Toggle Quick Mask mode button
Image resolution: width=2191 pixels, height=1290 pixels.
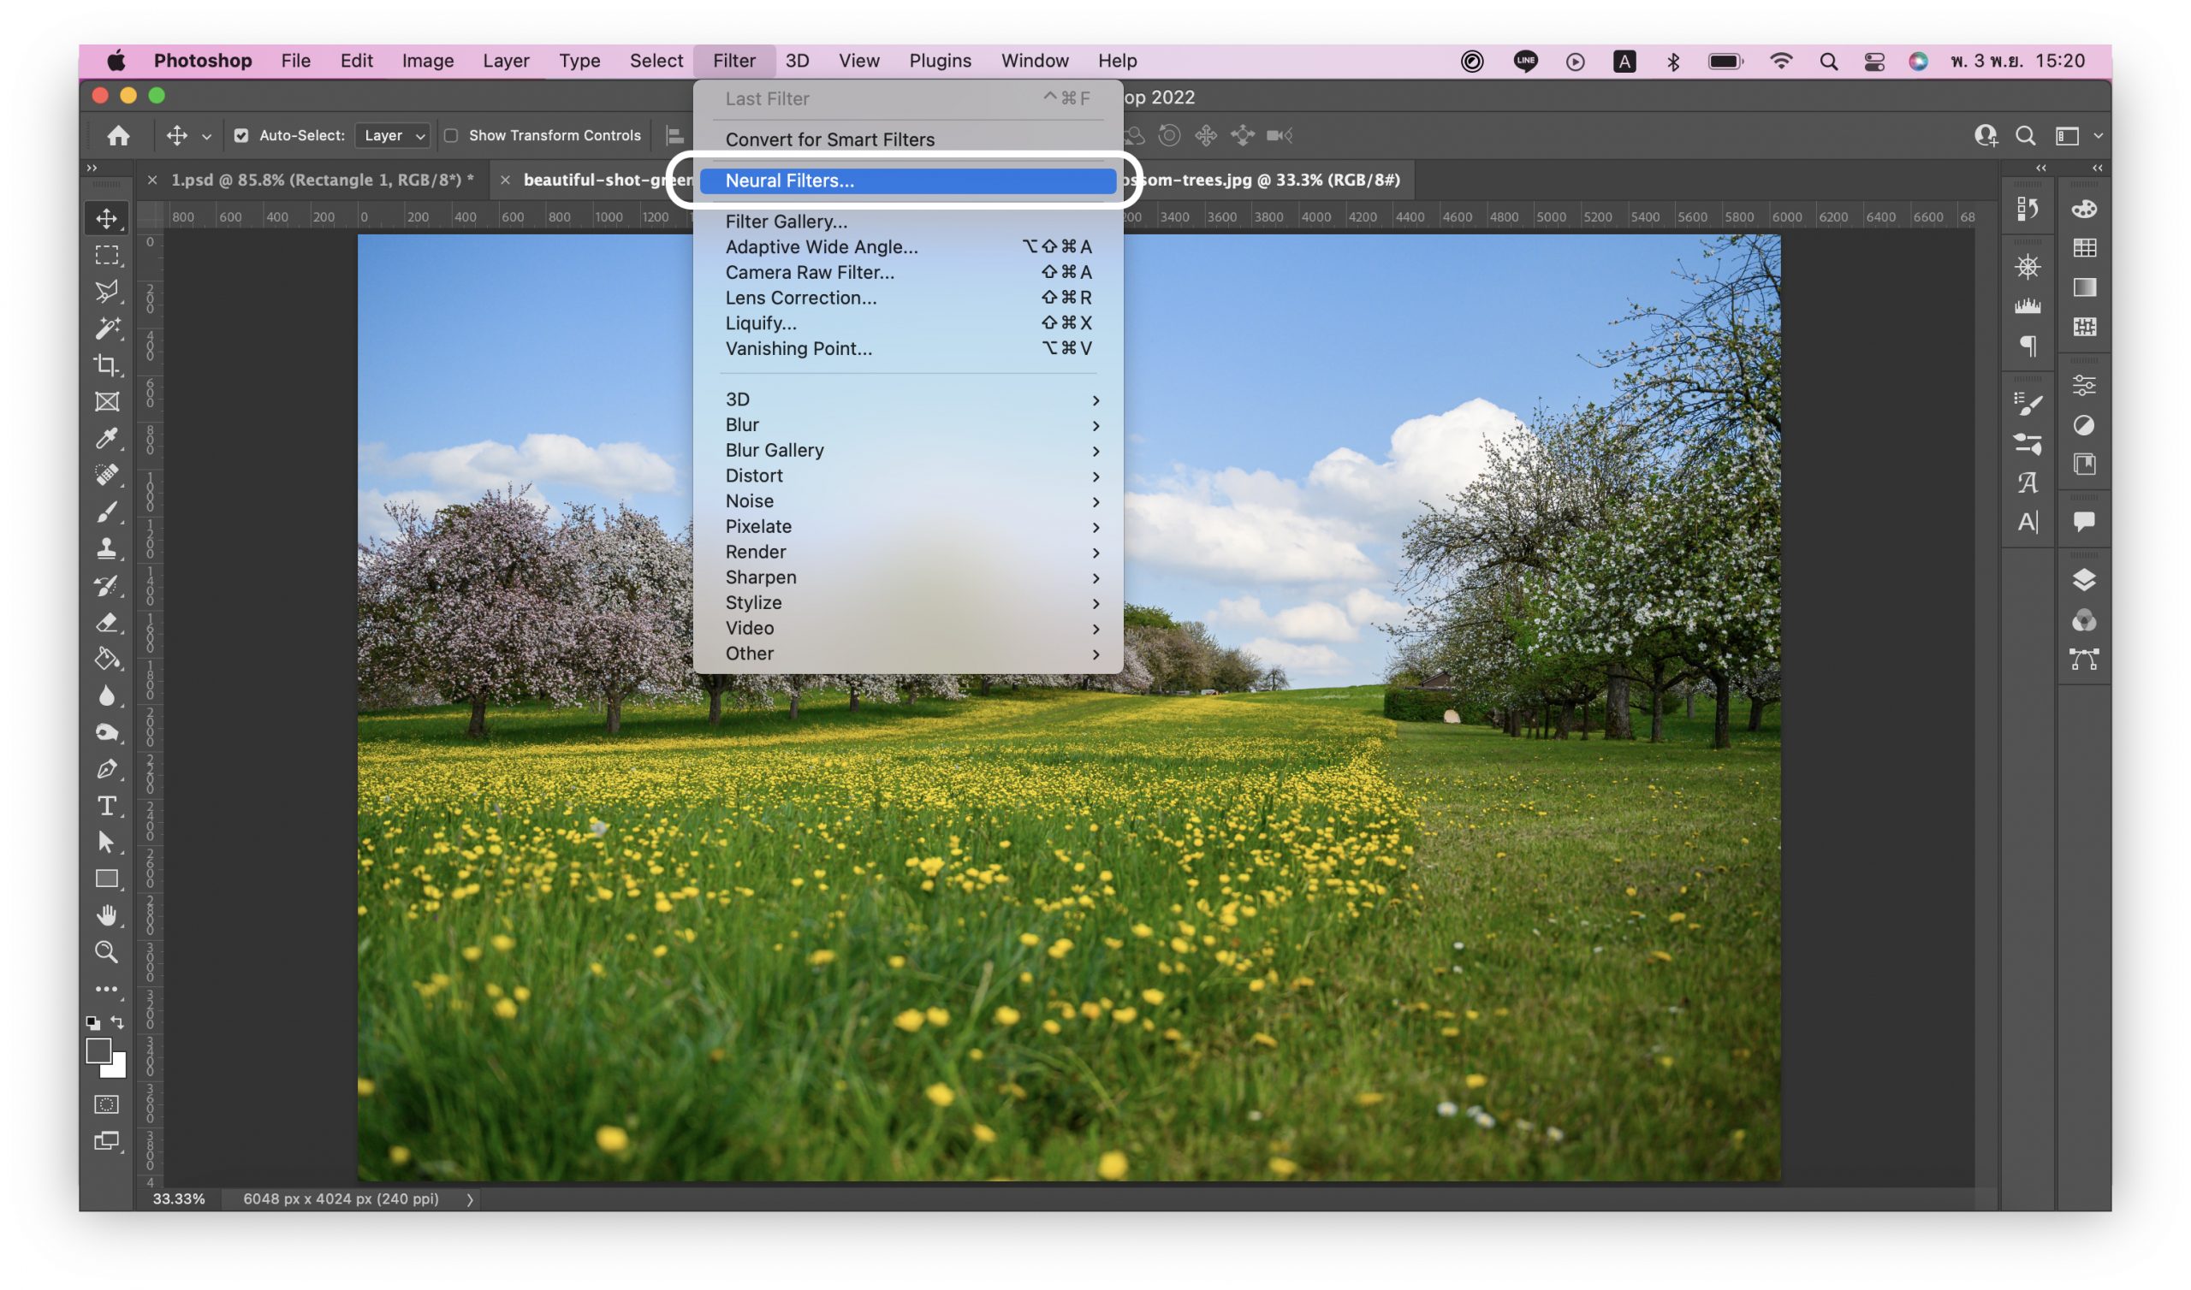click(x=107, y=1104)
